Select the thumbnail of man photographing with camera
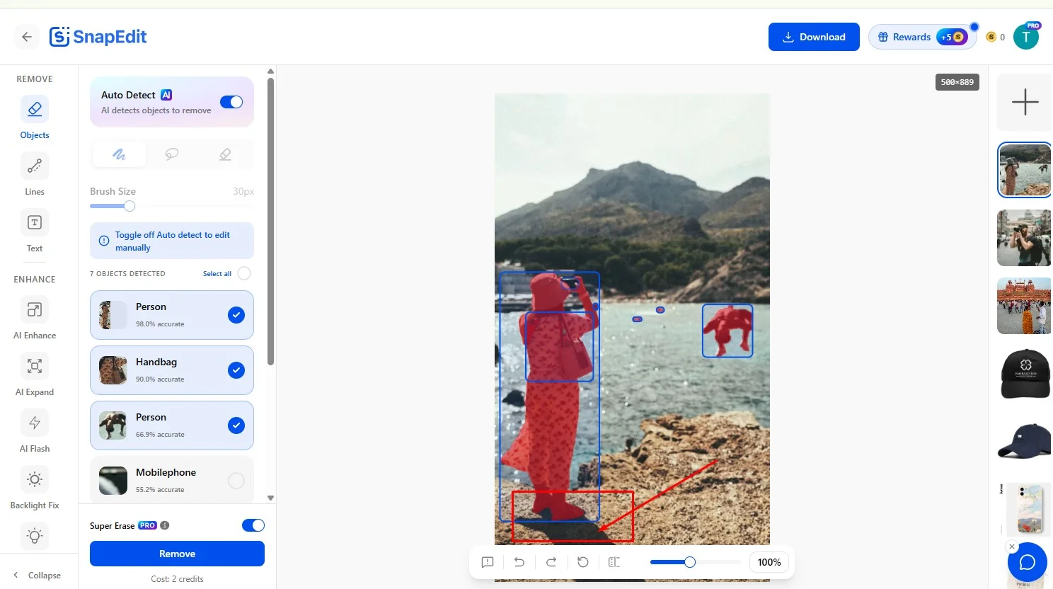Image resolution: width=1053 pixels, height=589 pixels. [x=1024, y=238]
